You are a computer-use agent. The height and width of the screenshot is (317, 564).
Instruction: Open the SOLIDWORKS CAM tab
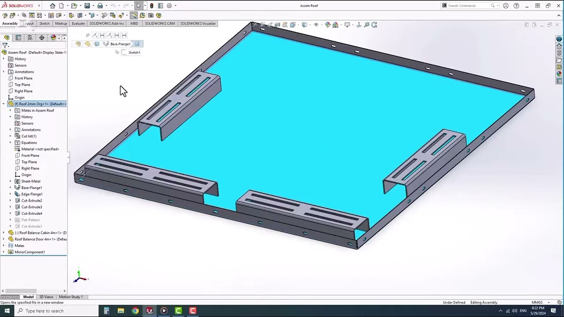160,23
